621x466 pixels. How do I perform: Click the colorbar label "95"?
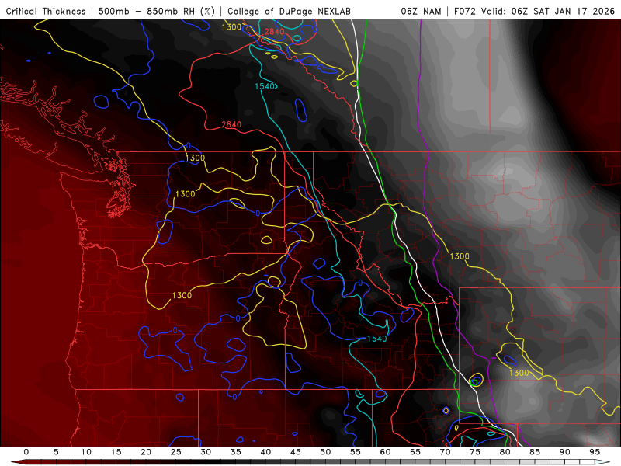[x=595, y=452]
